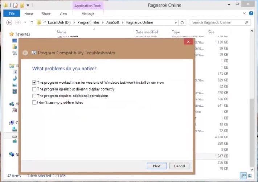258x182 pixels.
Task: Open the Pictures library icon
Action: coord(15,85)
